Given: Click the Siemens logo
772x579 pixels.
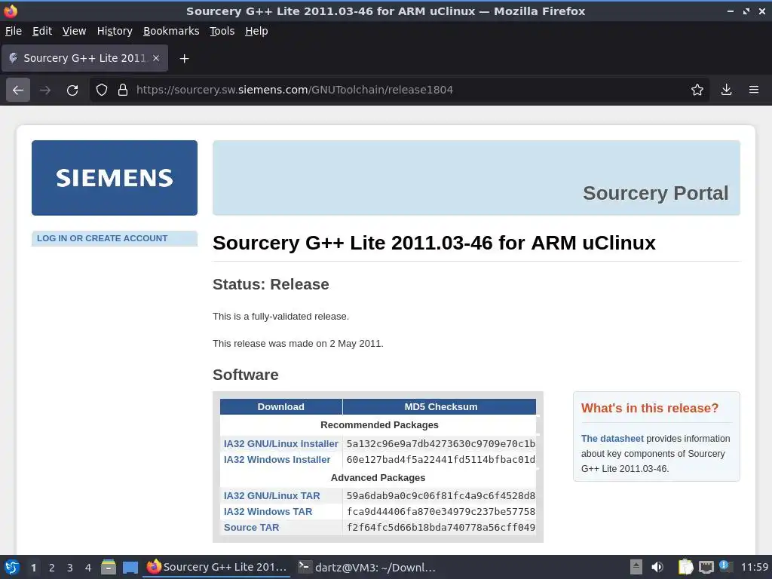Looking at the screenshot, I should (x=115, y=178).
